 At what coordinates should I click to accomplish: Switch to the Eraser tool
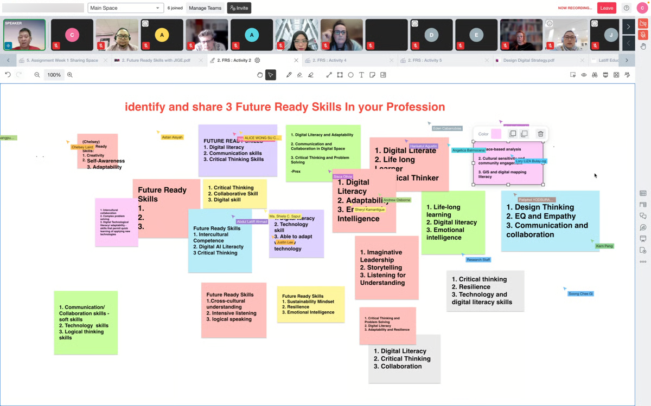pyautogui.click(x=300, y=75)
